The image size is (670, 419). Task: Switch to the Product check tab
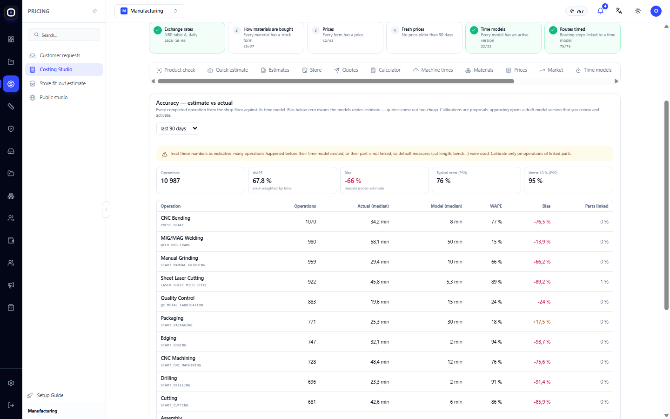coord(176,70)
